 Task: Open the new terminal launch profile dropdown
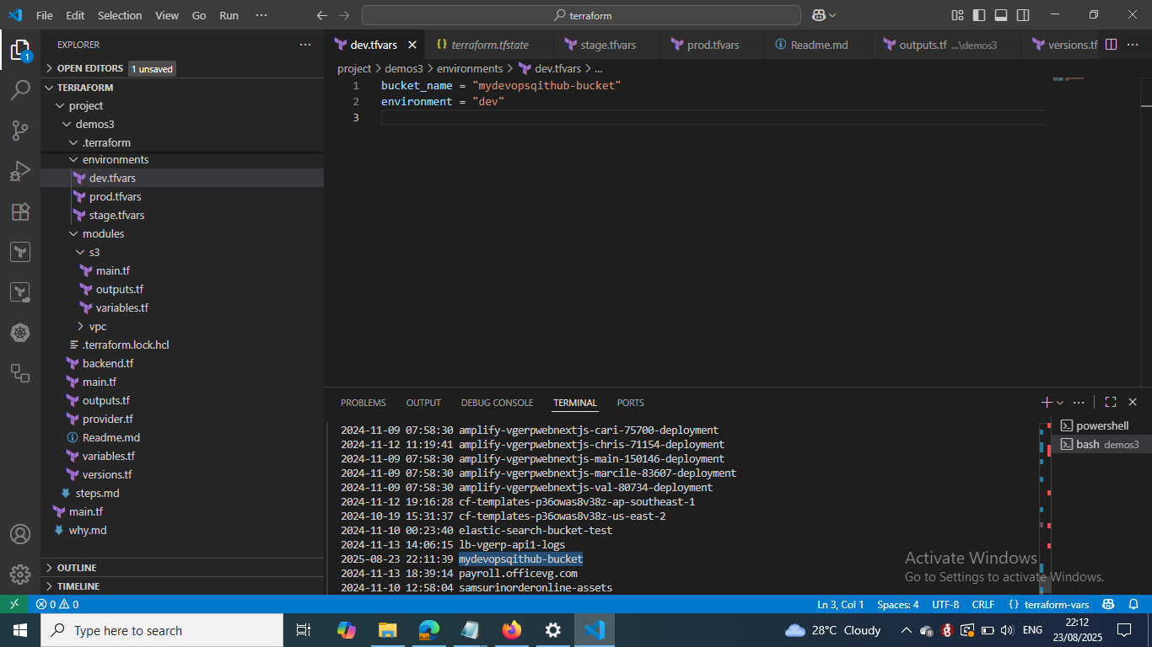(1060, 403)
